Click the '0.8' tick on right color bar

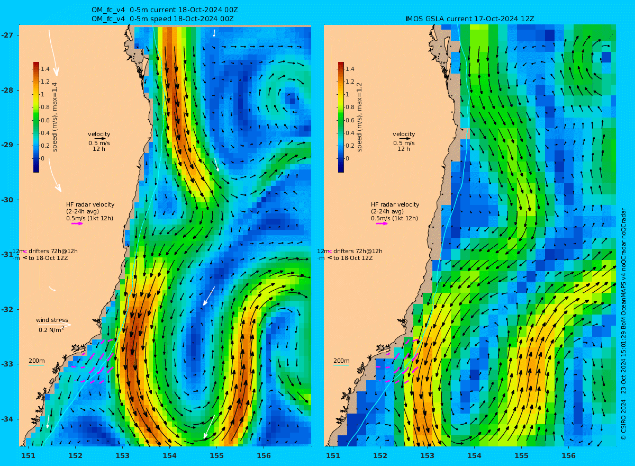(350, 107)
